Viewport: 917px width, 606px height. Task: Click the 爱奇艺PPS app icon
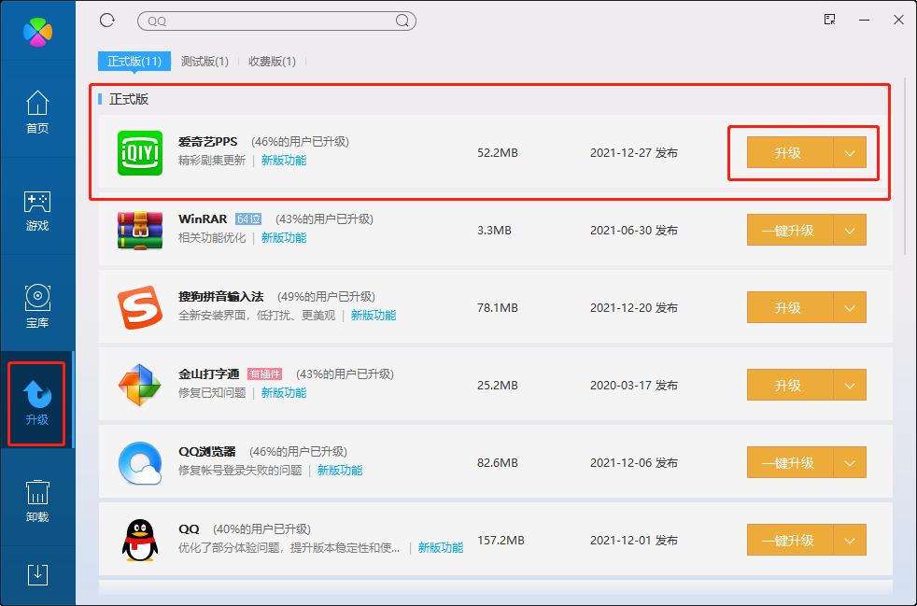[140, 153]
